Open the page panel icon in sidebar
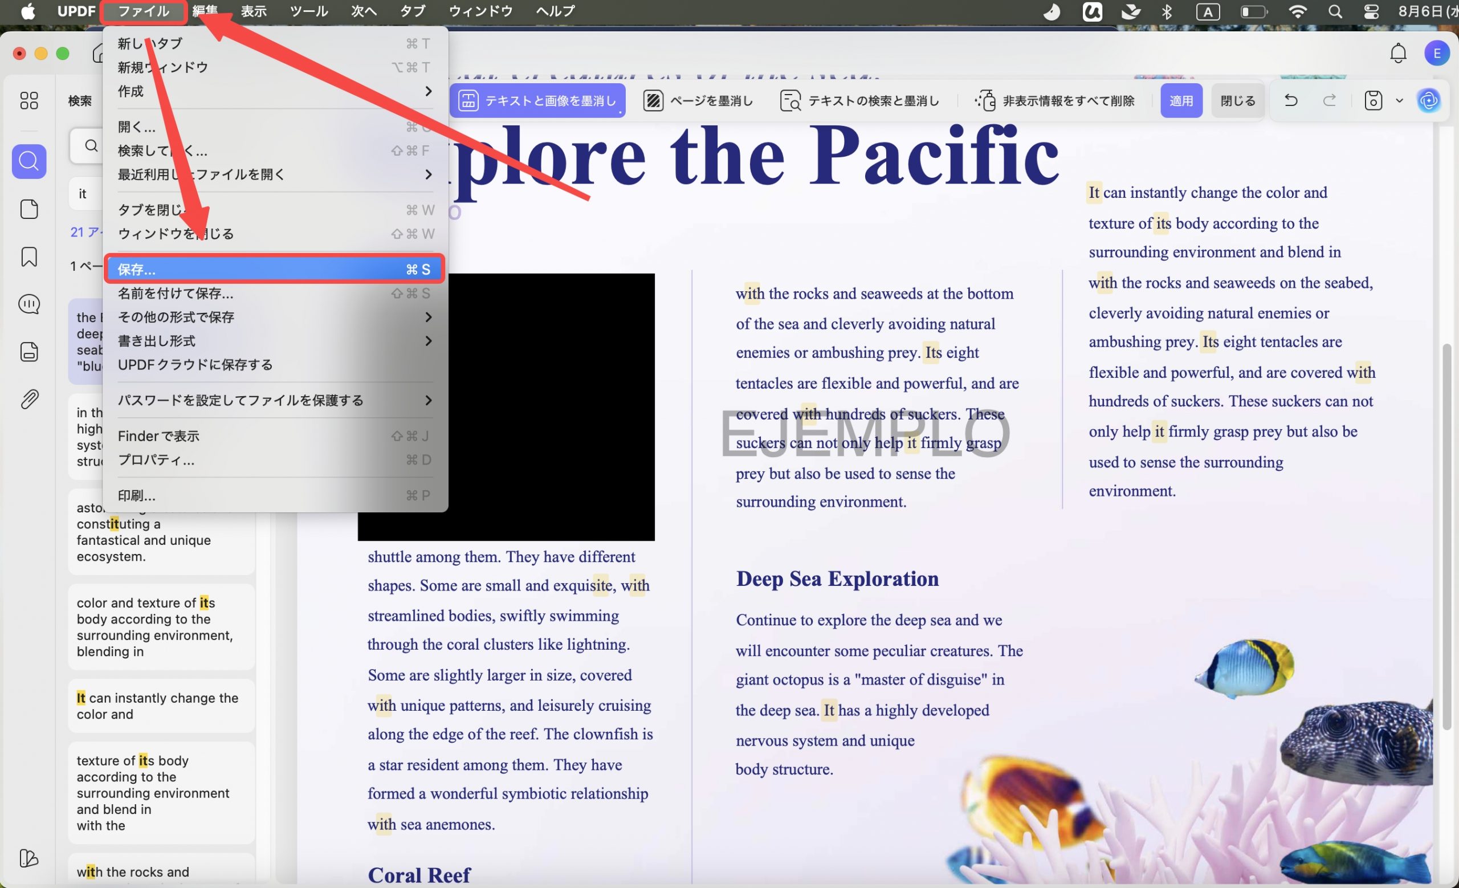 pos(28,209)
